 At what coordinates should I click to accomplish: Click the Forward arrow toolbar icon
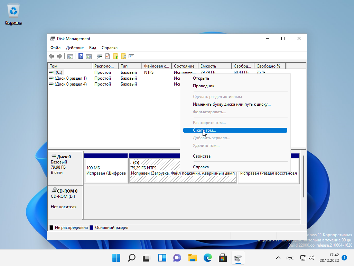coord(59,56)
